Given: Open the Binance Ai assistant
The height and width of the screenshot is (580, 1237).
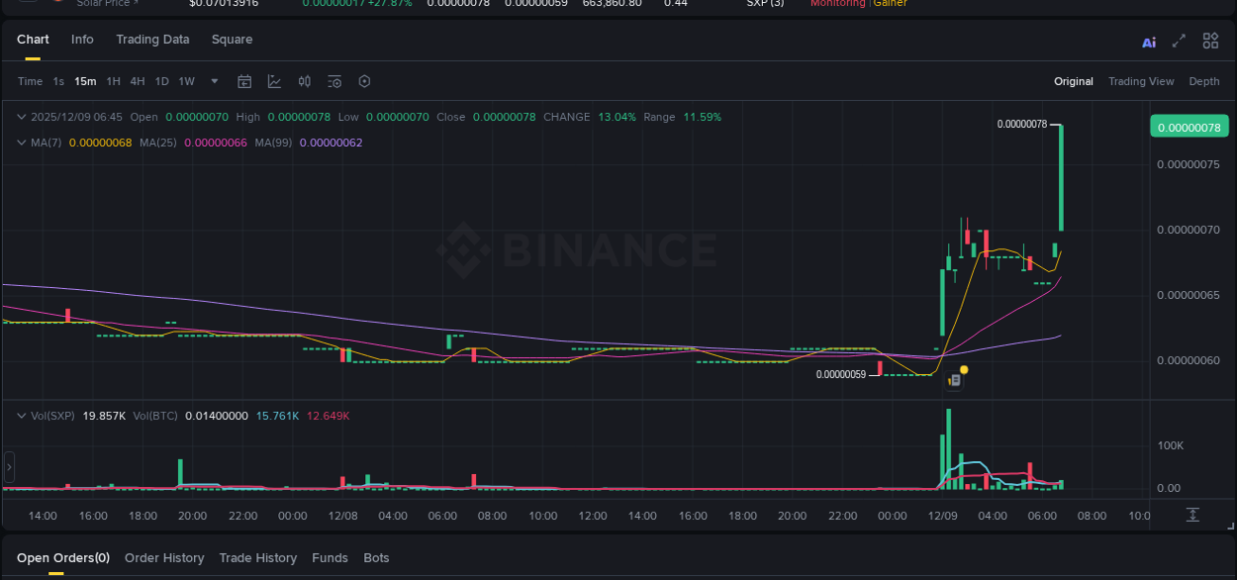Looking at the screenshot, I should pyautogui.click(x=1148, y=41).
